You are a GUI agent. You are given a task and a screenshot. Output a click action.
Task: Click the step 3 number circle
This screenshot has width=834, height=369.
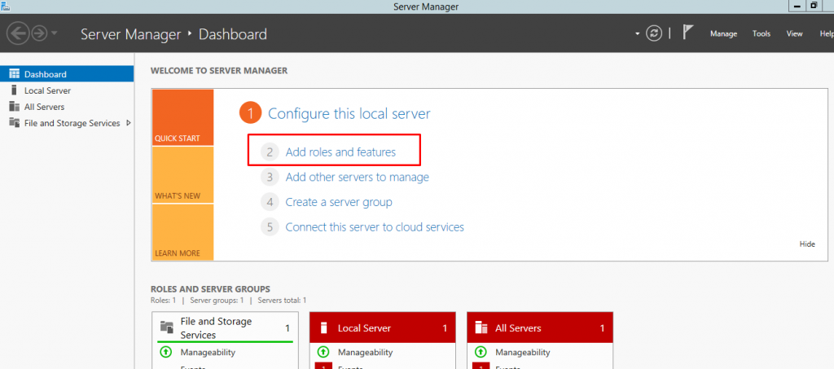(x=270, y=177)
